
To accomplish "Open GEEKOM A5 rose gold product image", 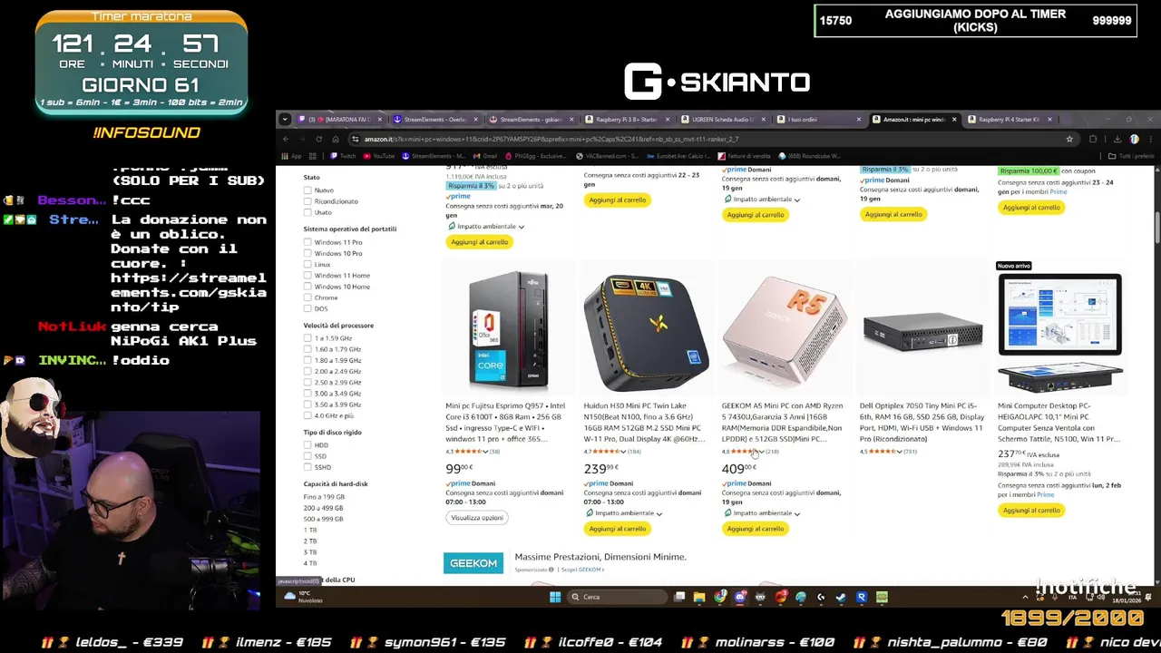I will [x=785, y=331].
